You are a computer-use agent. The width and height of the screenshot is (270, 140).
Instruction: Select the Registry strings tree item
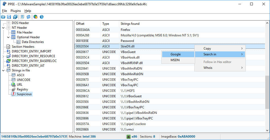(22, 89)
